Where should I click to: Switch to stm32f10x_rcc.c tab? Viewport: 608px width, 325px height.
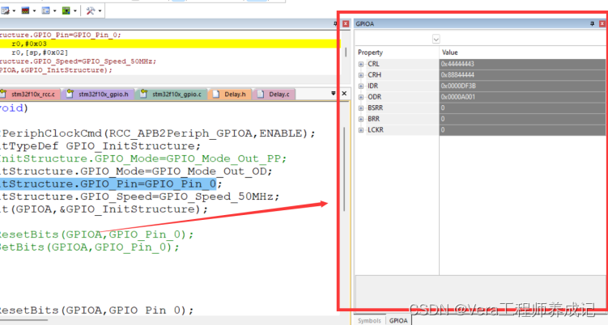click(x=30, y=94)
